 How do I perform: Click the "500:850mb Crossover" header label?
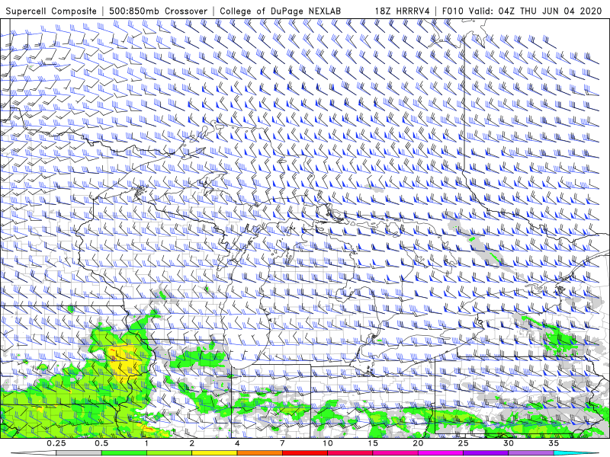(159, 11)
